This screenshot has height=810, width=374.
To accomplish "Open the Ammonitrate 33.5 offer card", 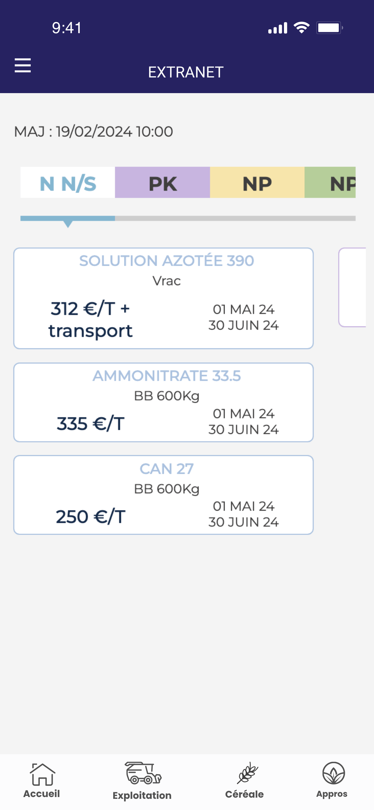I will pyautogui.click(x=164, y=403).
